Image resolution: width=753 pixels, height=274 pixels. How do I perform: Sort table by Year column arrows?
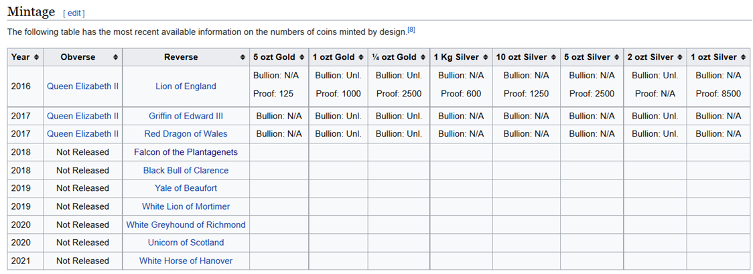(x=36, y=58)
